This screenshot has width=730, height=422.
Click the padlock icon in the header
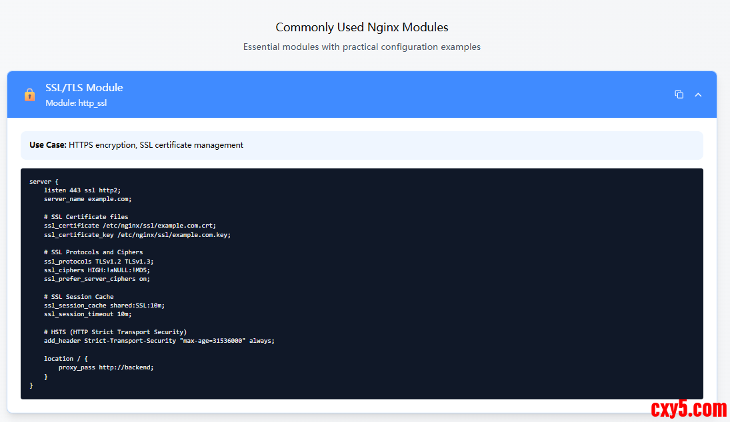click(x=29, y=95)
